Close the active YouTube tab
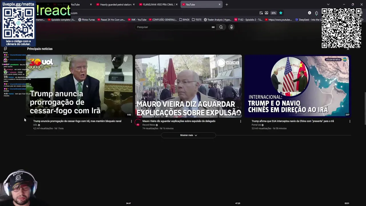Screen dimensions: 366x206 tap(220, 5)
